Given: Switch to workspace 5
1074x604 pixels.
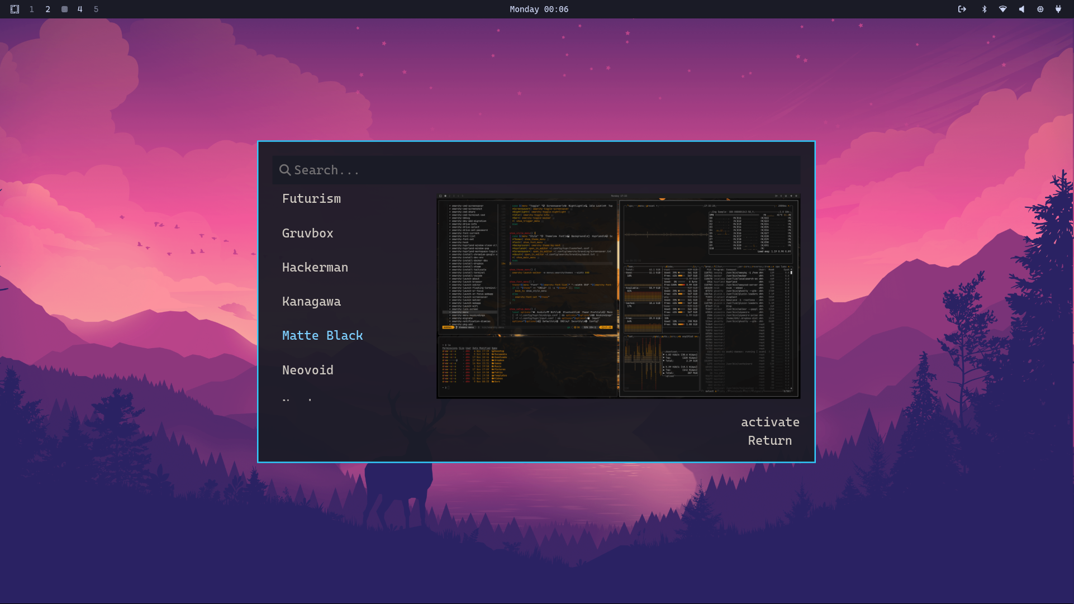Looking at the screenshot, I should pos(96,9).
